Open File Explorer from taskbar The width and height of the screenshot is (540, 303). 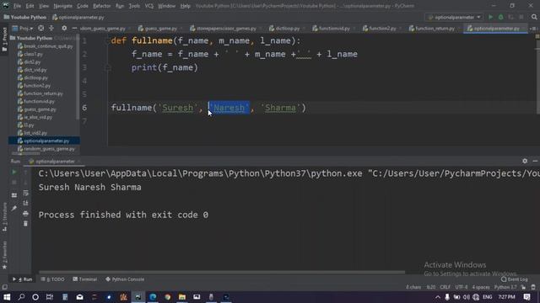[x=182, y=297]
